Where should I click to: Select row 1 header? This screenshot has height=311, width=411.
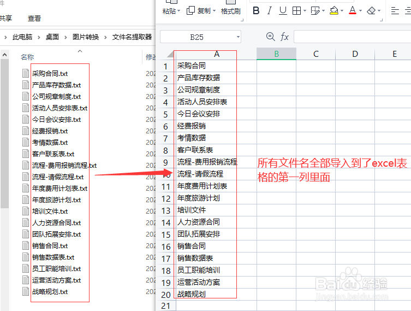click(x=166, y=66)
